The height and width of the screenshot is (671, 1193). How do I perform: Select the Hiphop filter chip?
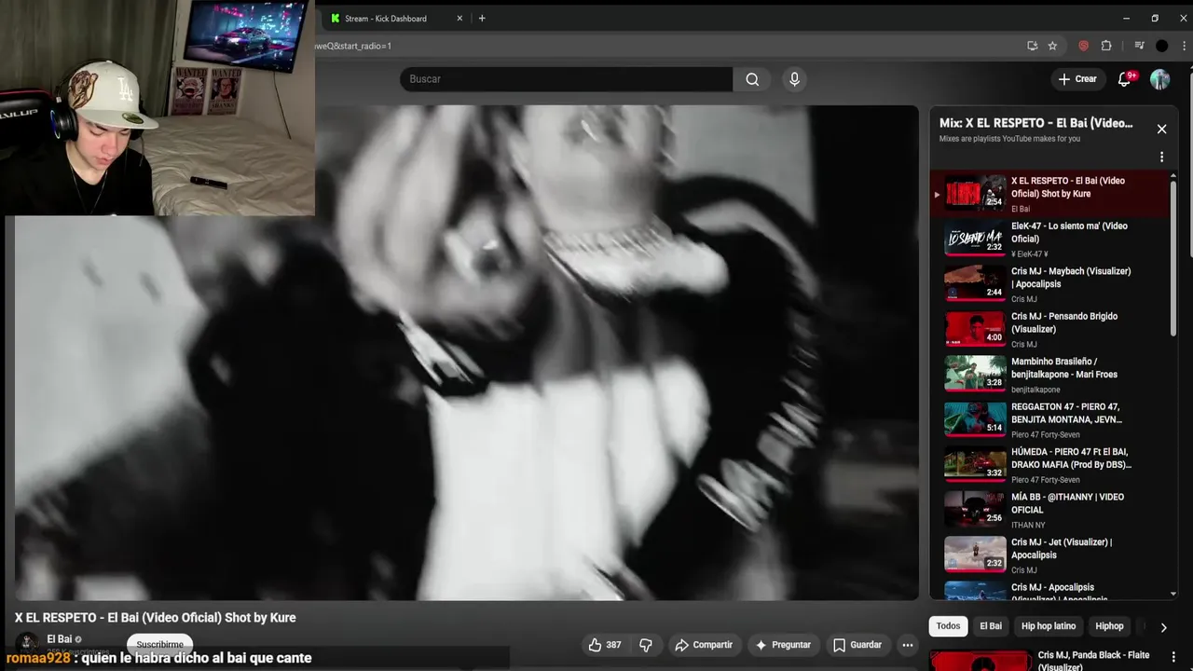coord(1109,626)
